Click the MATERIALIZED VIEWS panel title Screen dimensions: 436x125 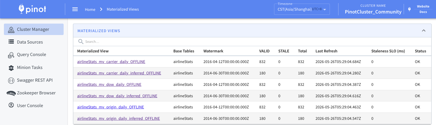[99, 31]
